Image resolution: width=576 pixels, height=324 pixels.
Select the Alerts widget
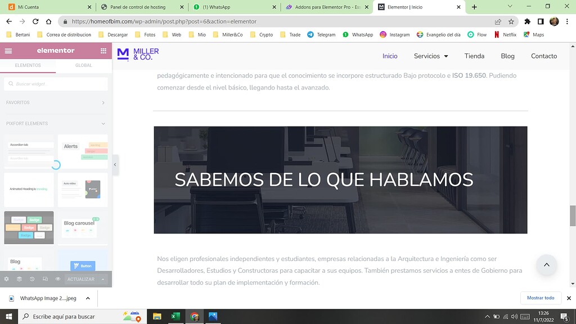pyautogui.click(x=83, y=152)
